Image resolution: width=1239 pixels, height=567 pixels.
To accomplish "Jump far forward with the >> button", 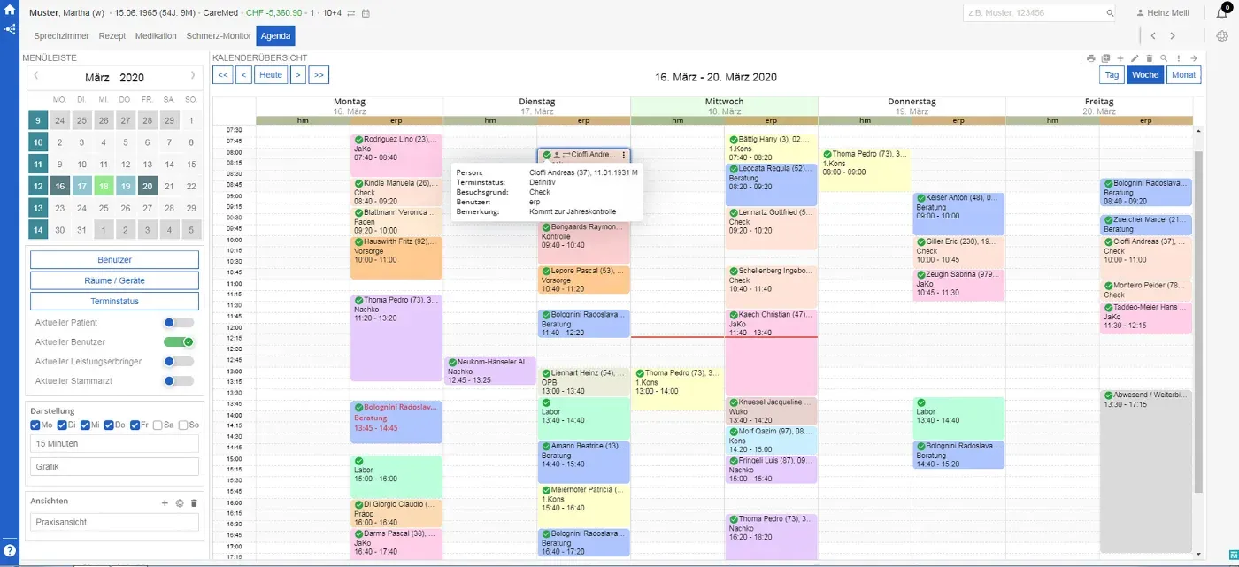I will coord(319,75).
